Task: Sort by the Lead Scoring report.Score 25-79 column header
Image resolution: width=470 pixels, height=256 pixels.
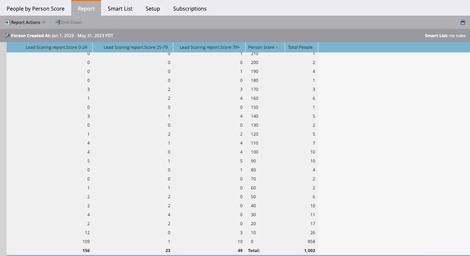Action: (x=133, y=47)
